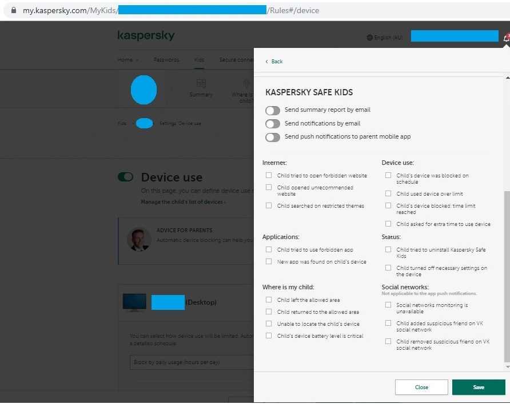Click the browser address bar URL
Image resolution: width=510 pixels, height=404 pixels.
[171, 10]
